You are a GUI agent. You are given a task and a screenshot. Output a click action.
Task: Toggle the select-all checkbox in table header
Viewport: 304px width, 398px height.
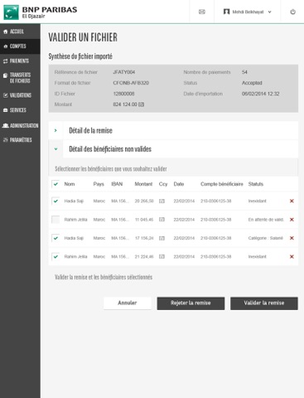click(x=55, y=184)
